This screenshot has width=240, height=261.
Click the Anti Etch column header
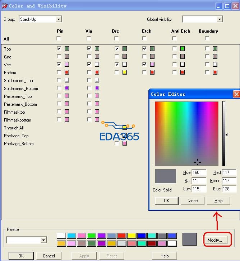(x=181, y=31)
